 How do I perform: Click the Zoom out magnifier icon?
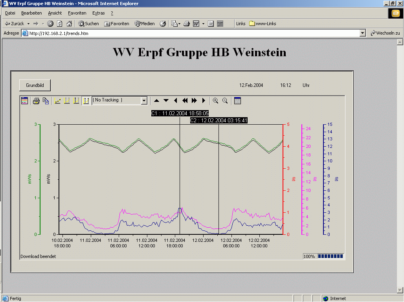pos(225,100)
